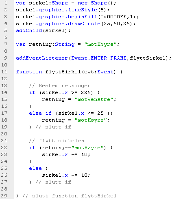Click the beginFill method name
Viewport: 183px width, 199px height.
82,17
